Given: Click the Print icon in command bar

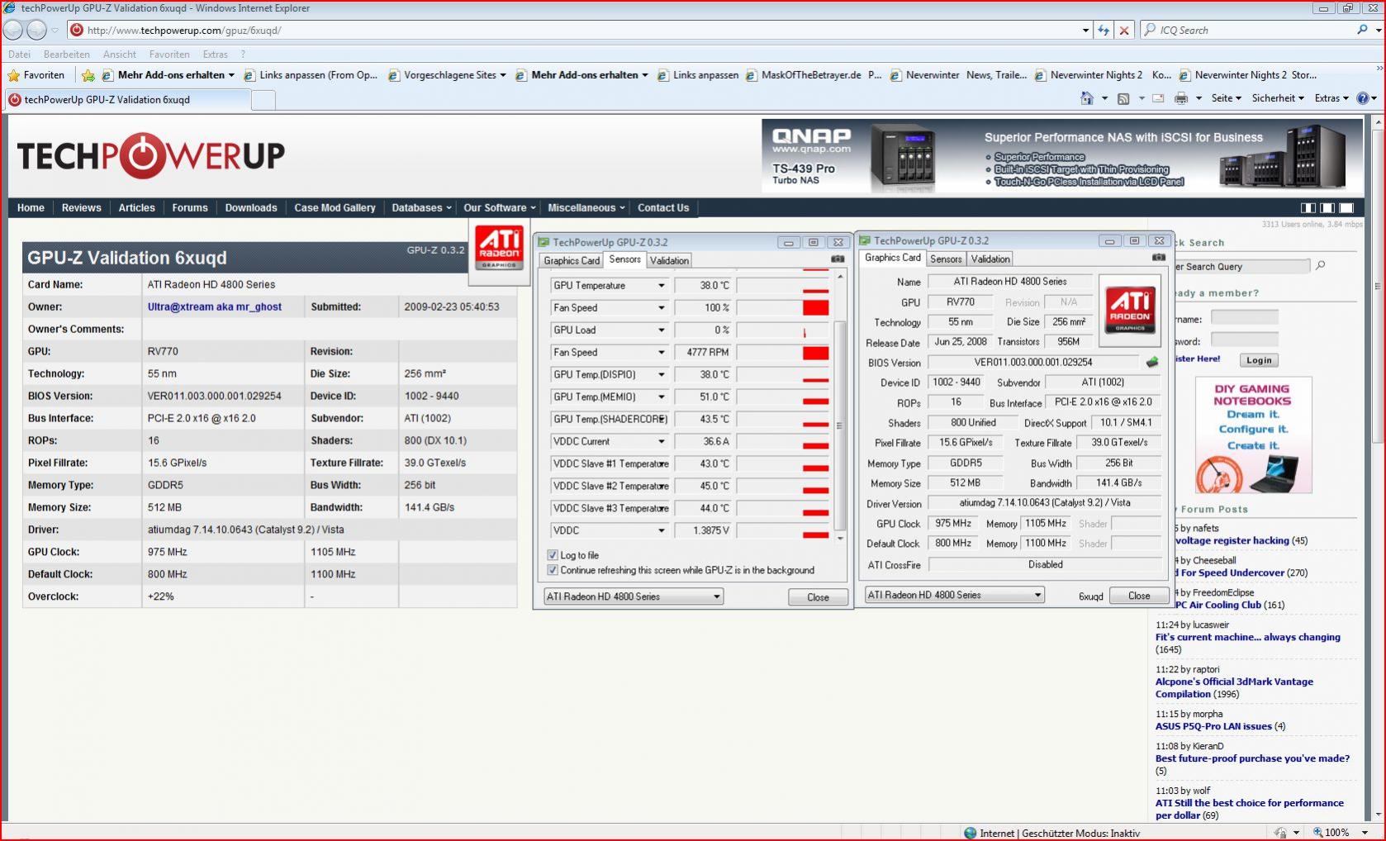Looking at the screenshot, I should (1181, 98).
